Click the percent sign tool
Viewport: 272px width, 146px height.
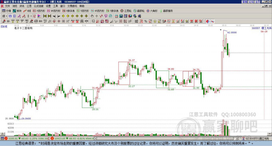(x=146, y=21)
